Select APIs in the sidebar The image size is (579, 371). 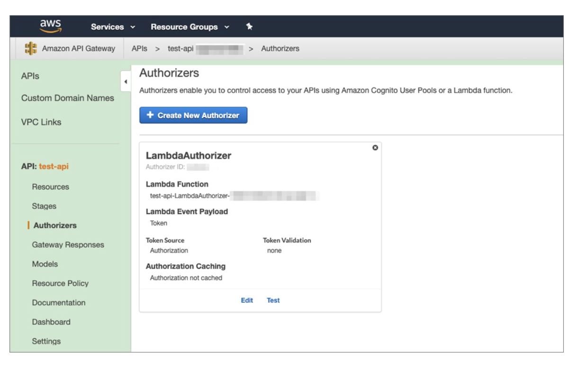[x=30, y=76]
